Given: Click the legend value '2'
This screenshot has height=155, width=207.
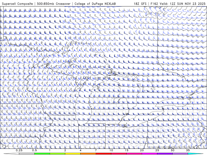Looking at the screenshot, I should coord(65,150).
